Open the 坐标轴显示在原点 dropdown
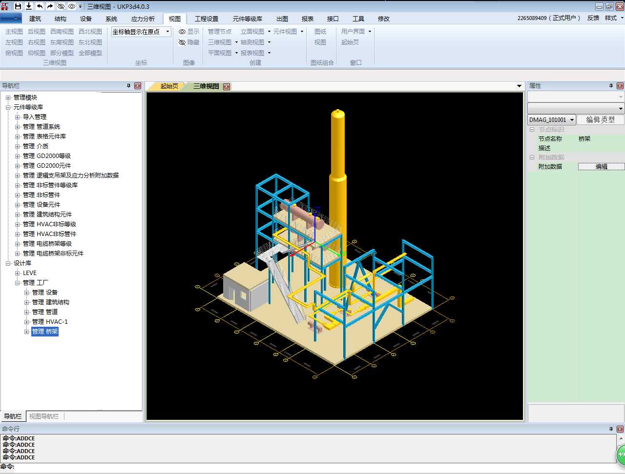The height and width of the screenshot is (474, 625). pyautogui.click(x=141, y=32)
